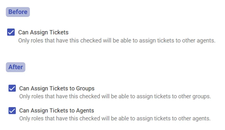This screenshot has width=225, height=130.
Task: Click the checkmark icon in the Before section
Action: click(x=11, y=32)
